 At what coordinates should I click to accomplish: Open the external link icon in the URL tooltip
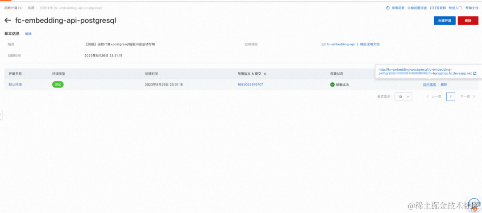pos(474,73)
